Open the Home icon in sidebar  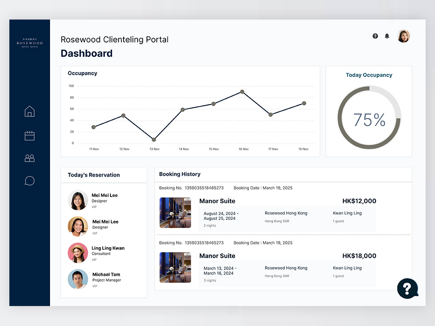click(29, 112)
